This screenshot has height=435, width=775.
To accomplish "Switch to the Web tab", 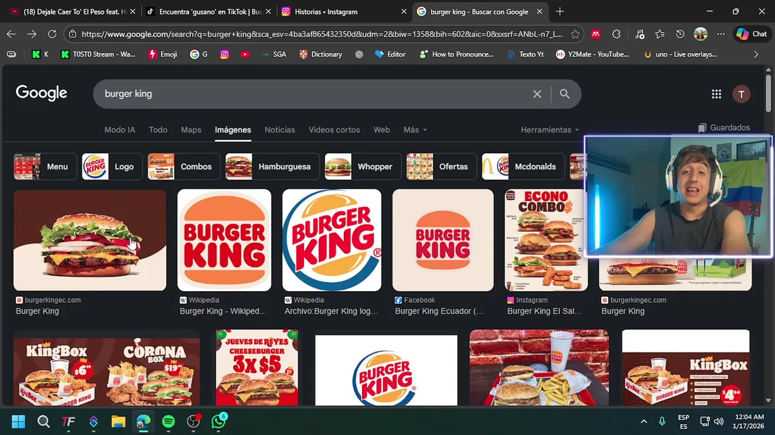I will point(381,130).
